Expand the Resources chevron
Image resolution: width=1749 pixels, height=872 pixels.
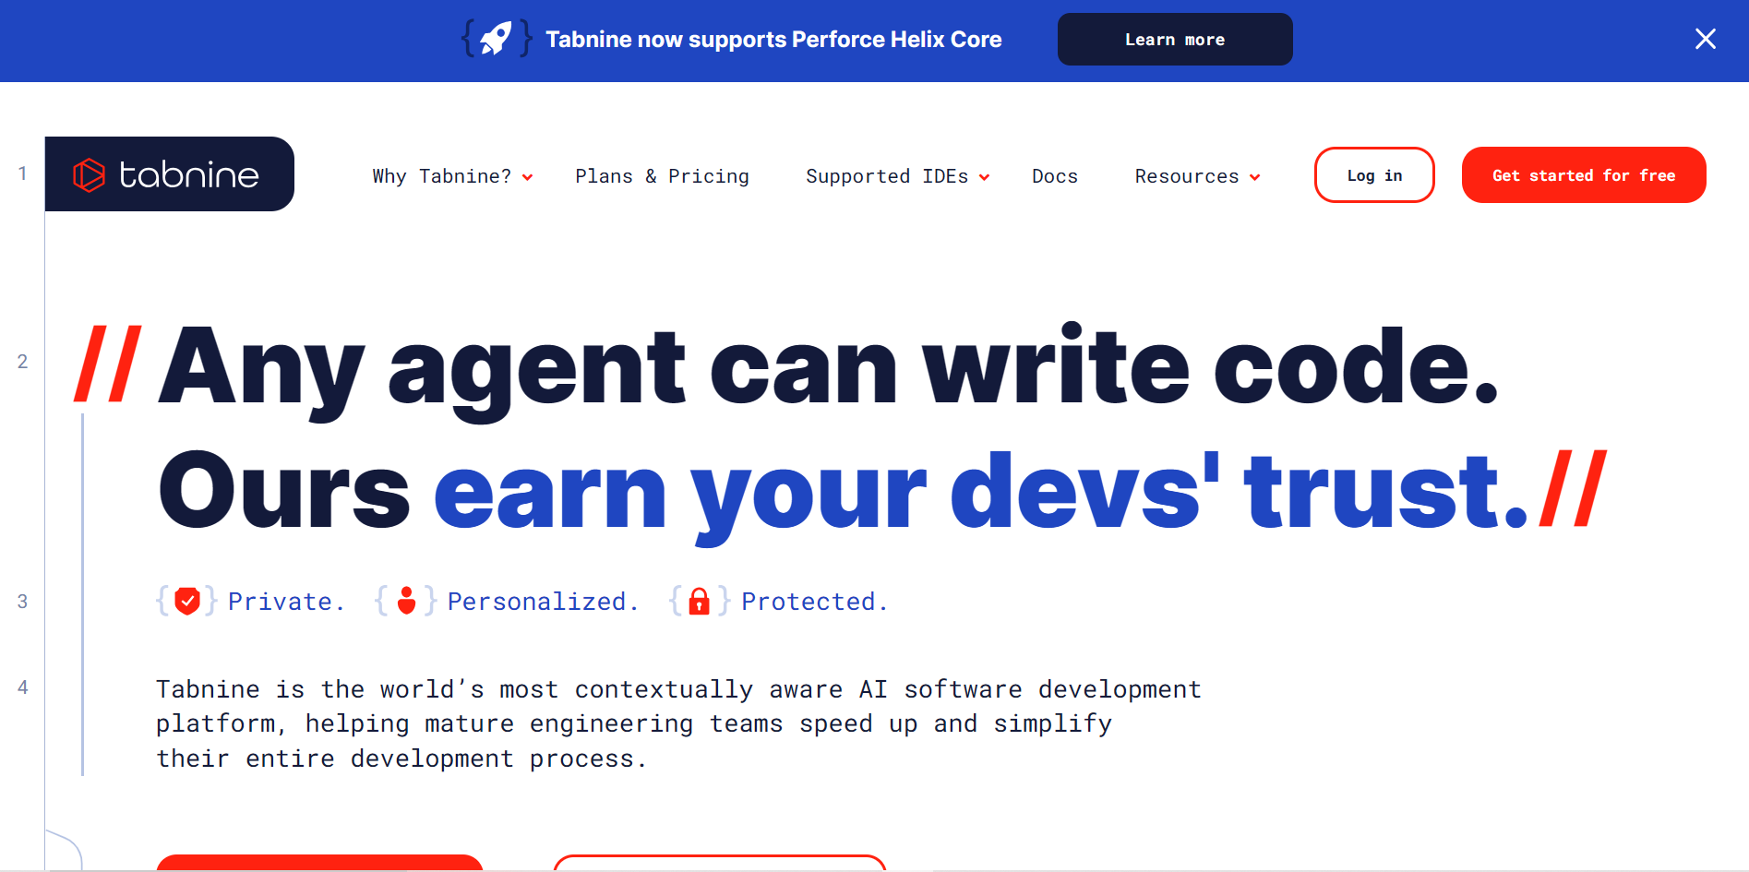coord(1255,177)
